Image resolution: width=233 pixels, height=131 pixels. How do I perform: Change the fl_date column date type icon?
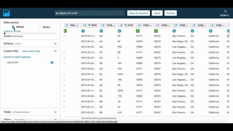(x=83, y=31)
